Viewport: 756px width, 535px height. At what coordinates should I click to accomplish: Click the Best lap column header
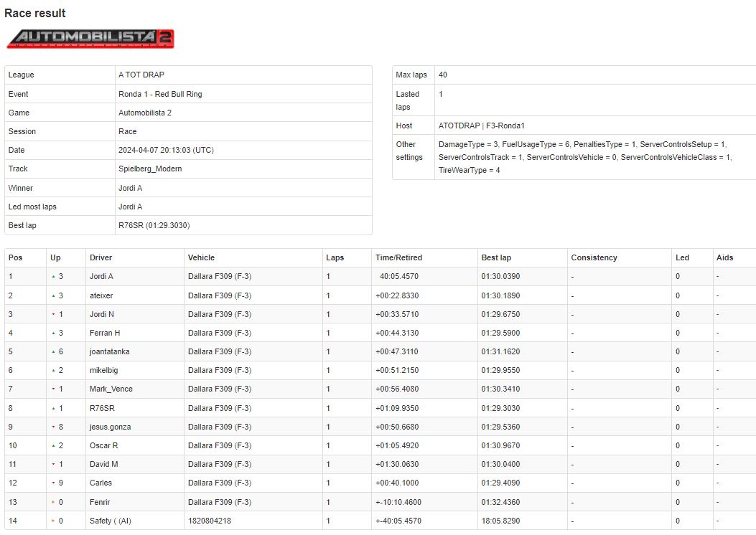[496, 257]
